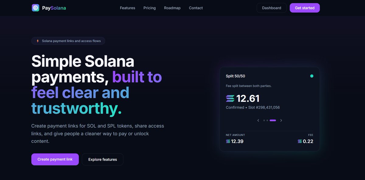Go to previous card with the left arrow
Screen dimensions: 365x180
click(x=258, y=120)
